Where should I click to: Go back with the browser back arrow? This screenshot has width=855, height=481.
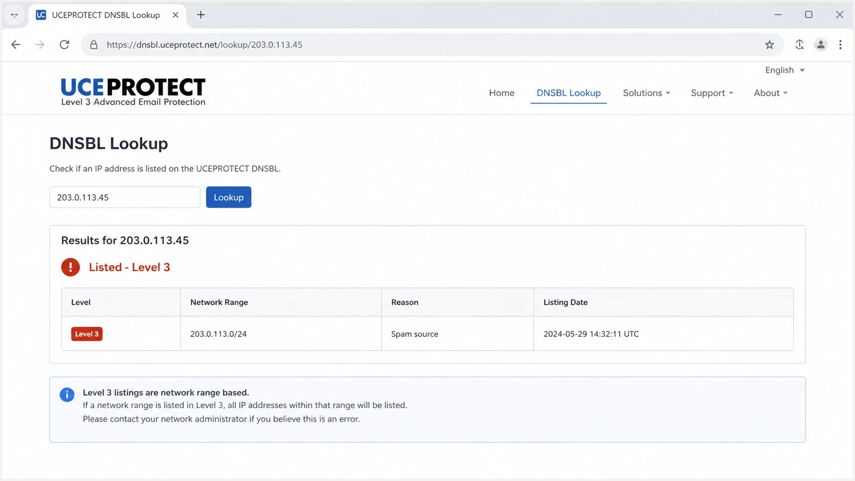[x=16, y=44]
